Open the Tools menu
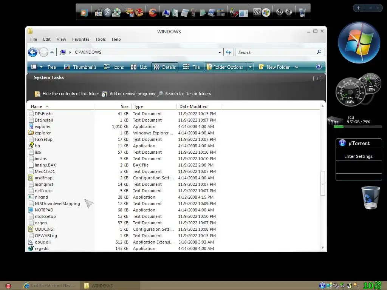Screen dimensions: 387x290 101,39
